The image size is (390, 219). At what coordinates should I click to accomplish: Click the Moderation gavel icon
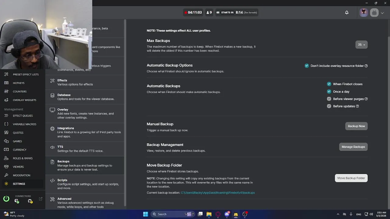tap(6, 175)
